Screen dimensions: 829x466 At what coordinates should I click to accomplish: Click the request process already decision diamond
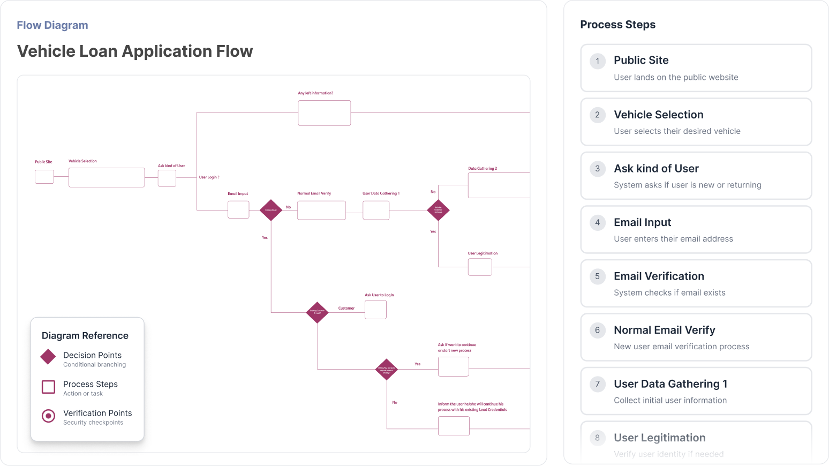tap(387, 370)
